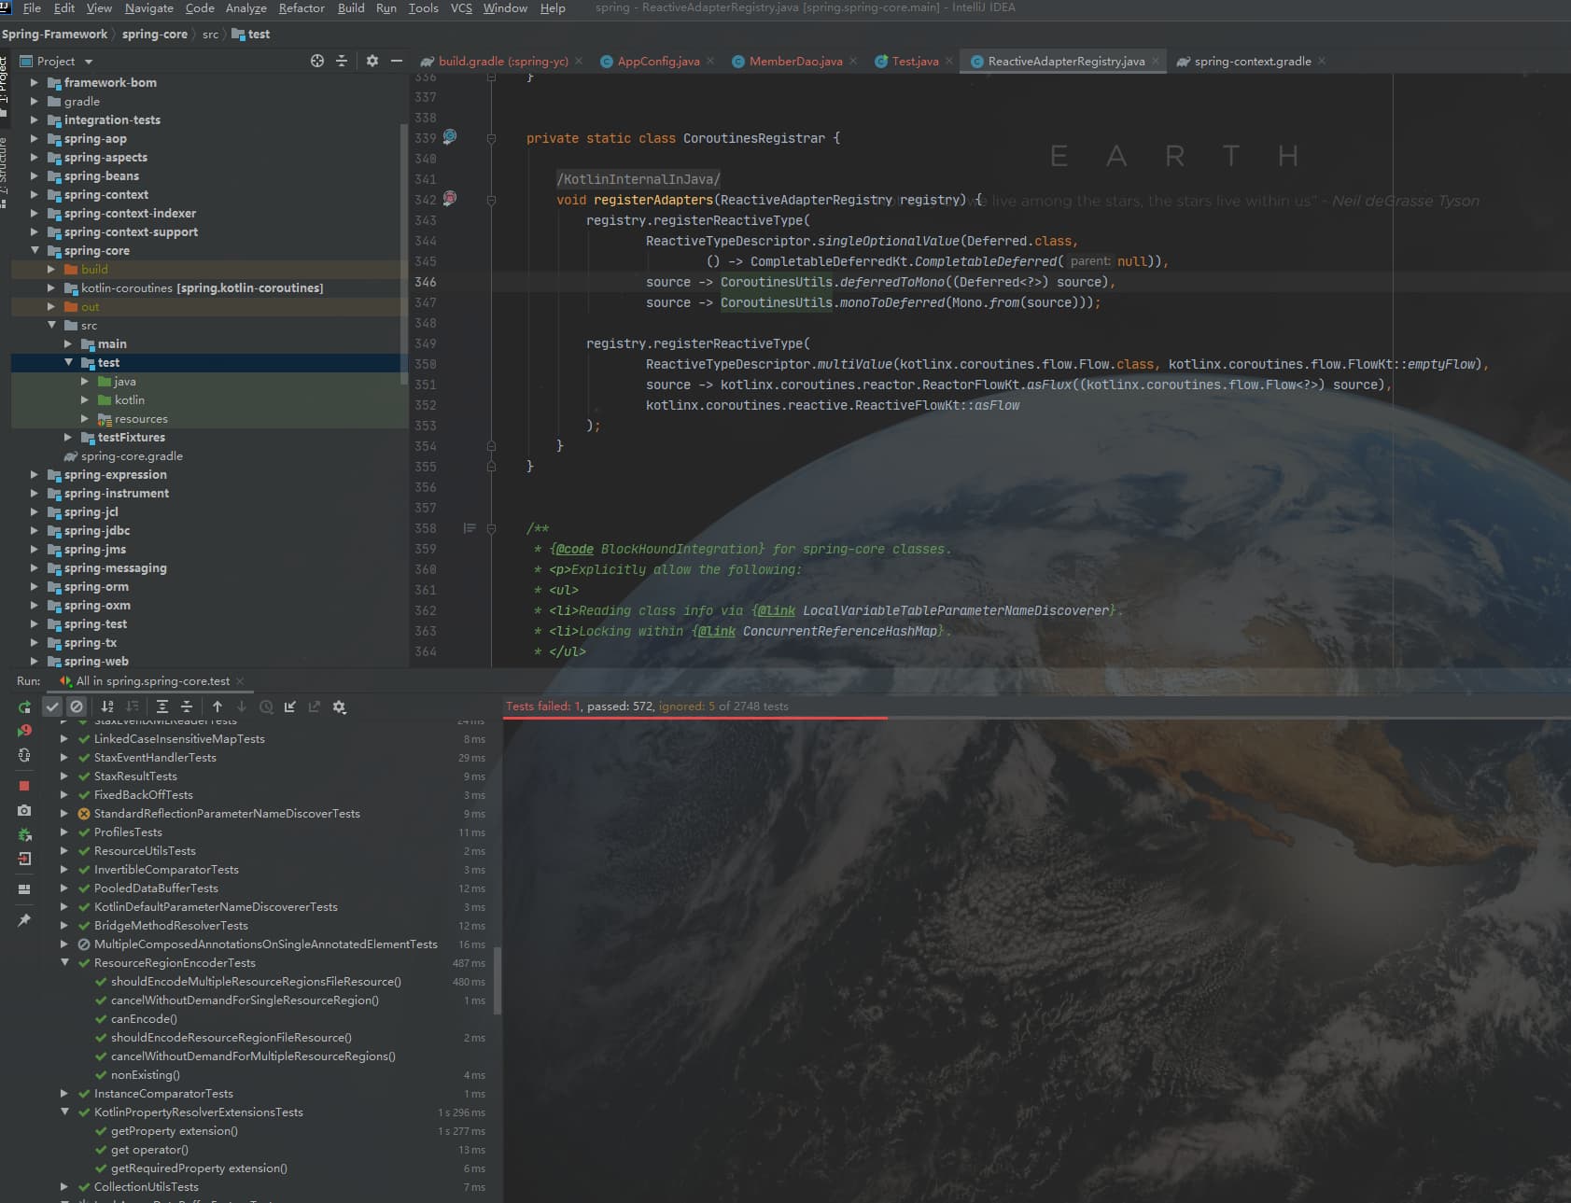This screenshot has width=1571, height=1203.
Task: Click Rerun Failed Tests icon
Action: 24,731
